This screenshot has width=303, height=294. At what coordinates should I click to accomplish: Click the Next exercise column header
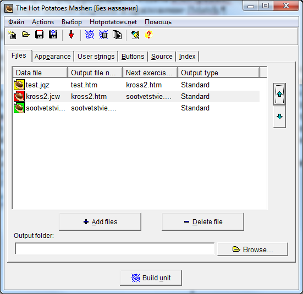tap(150, 73)
